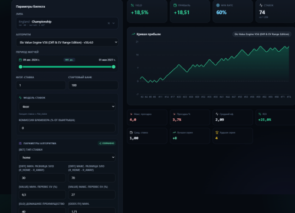Screen dimensions: 295x213
Task: Click the wallet icon on the Прибыль card
Action: pyautogui.click(x=175, y=5)
